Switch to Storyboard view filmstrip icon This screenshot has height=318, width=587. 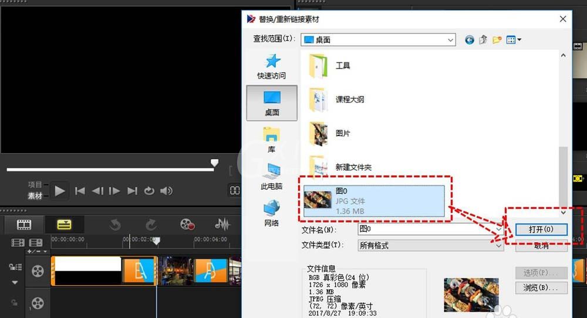[x=24, y=225]
